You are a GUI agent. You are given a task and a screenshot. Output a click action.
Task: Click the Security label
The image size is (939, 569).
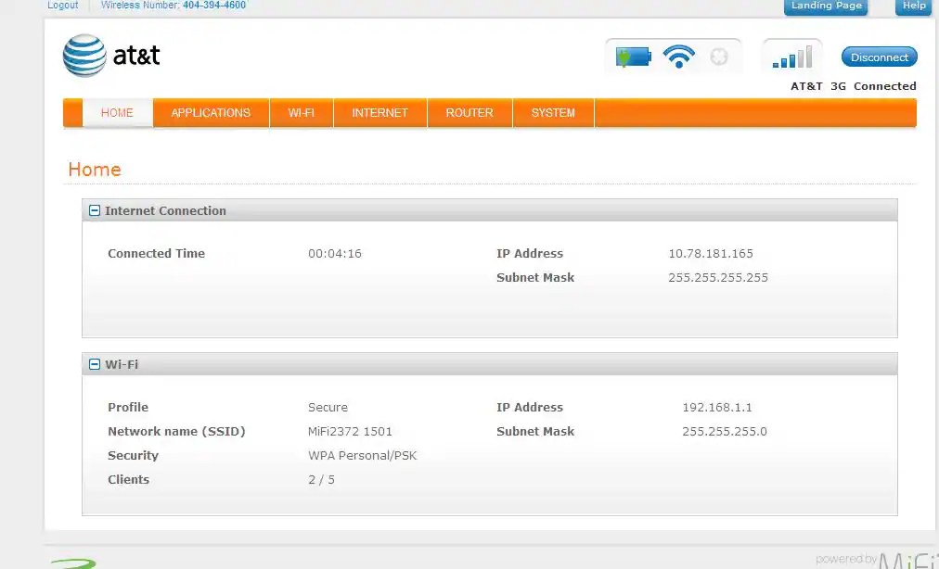click(x=133, y=456)
